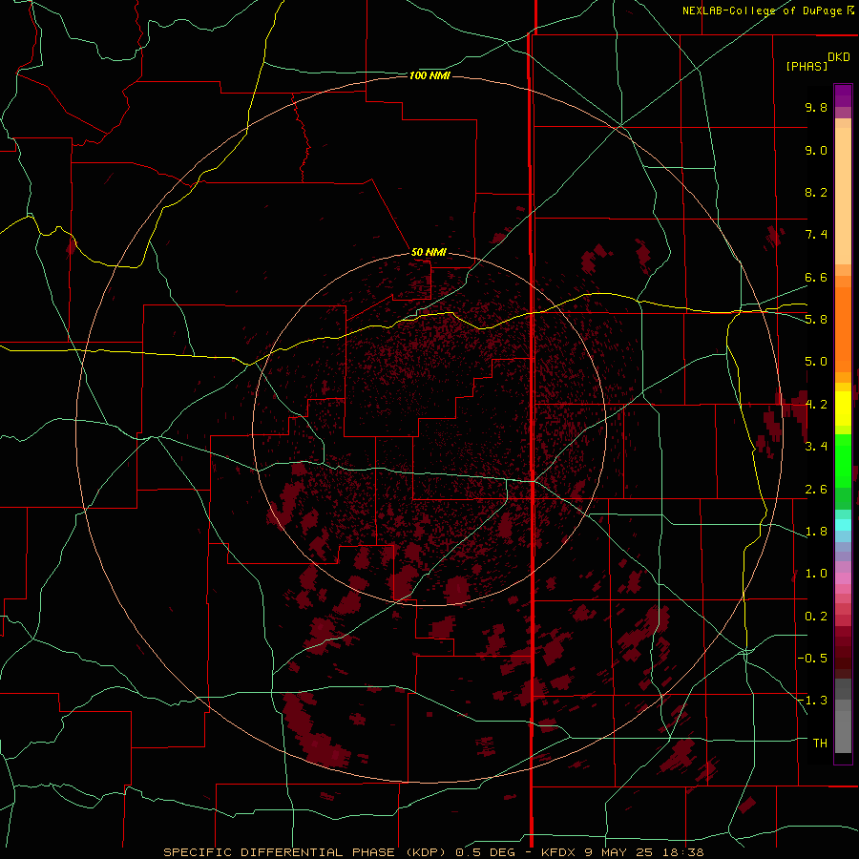Click the 5.8 value on the color scale

tap(816, 319)
